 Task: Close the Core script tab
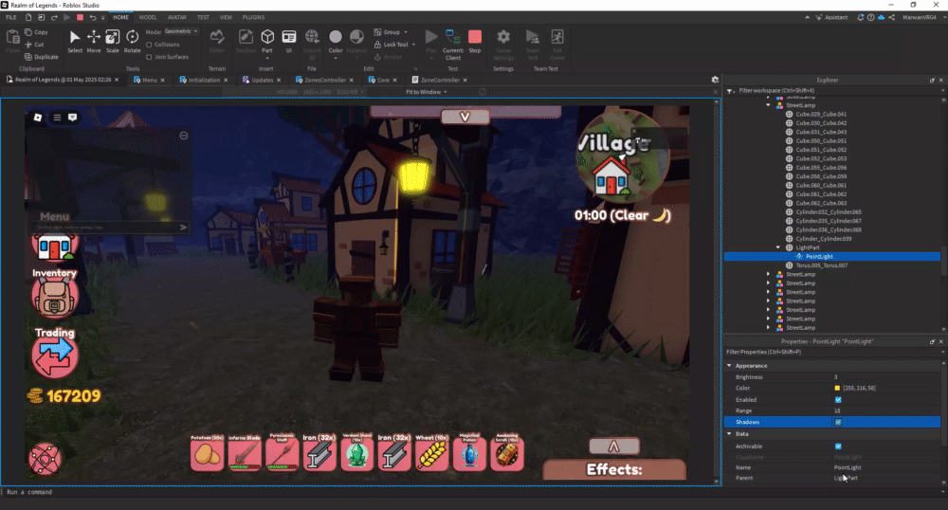point(394,80)
